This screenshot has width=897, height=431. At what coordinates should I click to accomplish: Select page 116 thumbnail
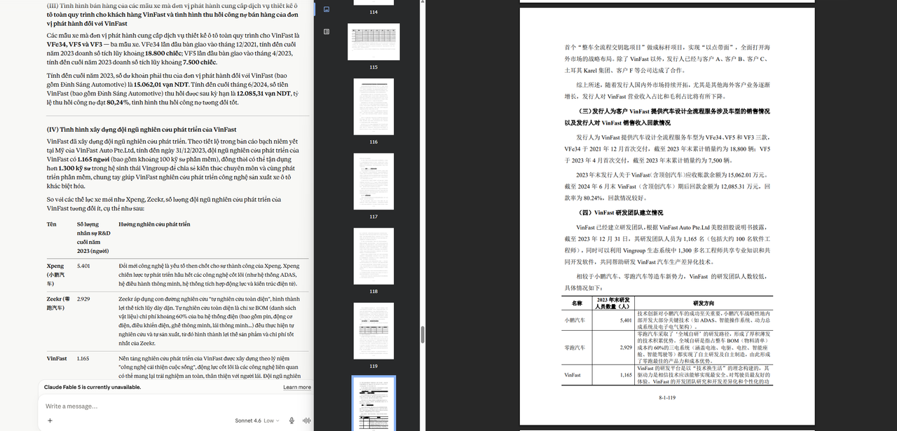click(x=374, y=107)
